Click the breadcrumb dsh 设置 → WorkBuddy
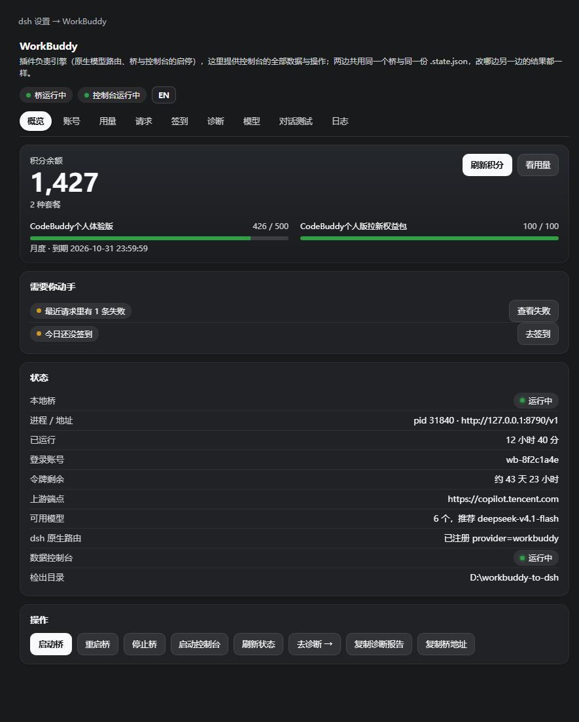 (x=63, y=21)
